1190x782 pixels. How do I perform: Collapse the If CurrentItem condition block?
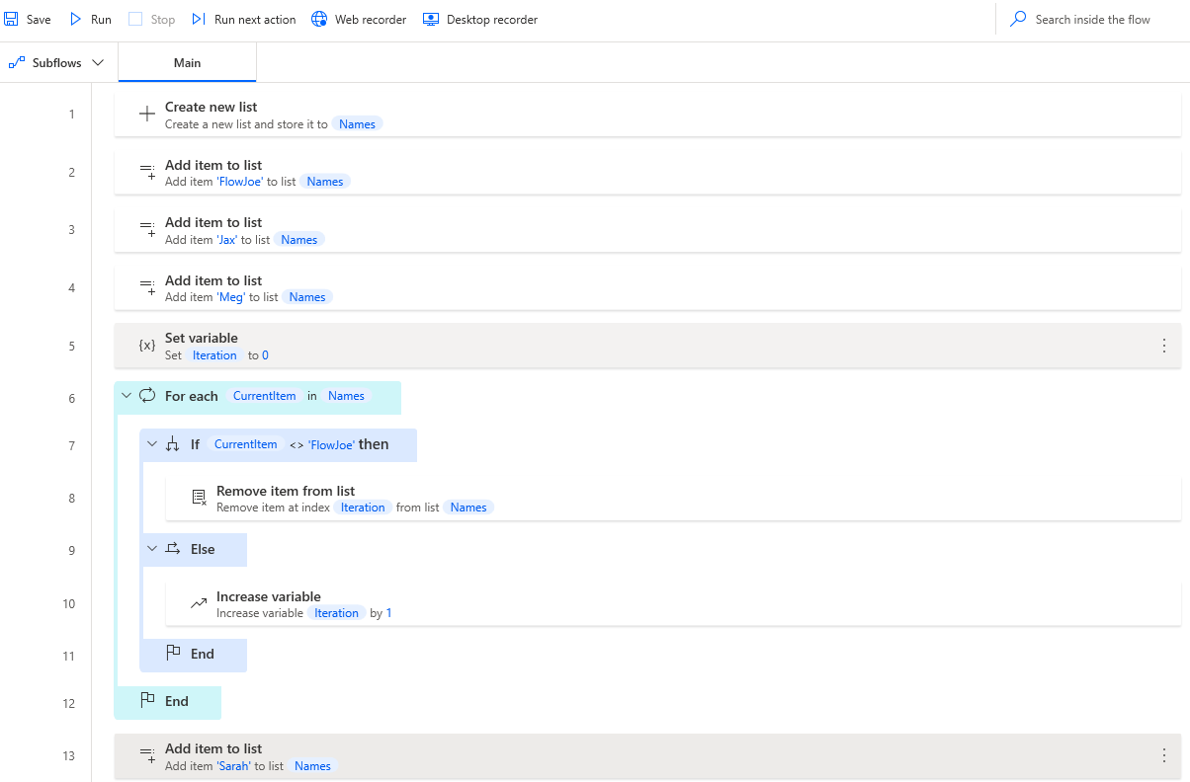[151, 444]
